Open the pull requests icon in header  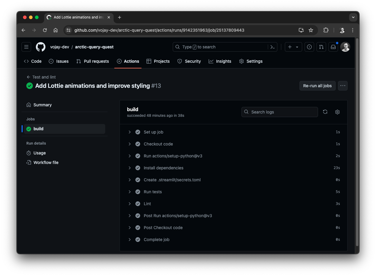pyautogui.click(x=321, y=47)
